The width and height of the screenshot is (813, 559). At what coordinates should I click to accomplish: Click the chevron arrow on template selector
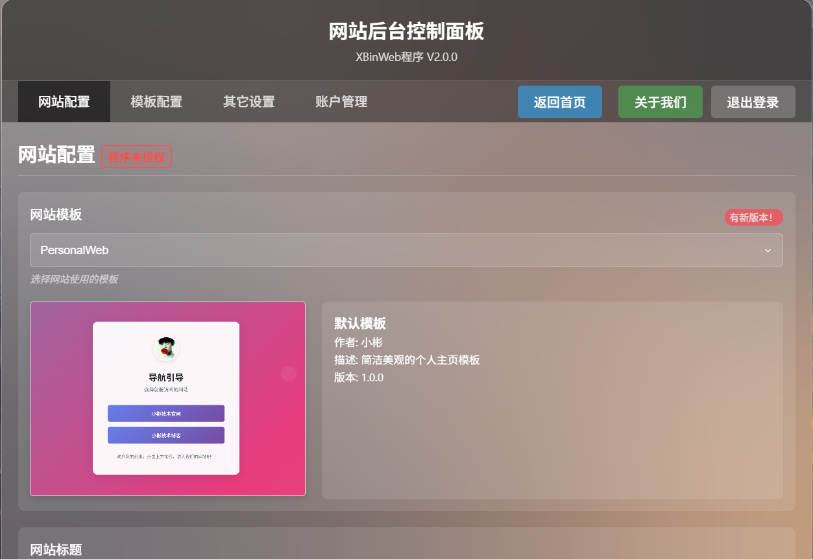click(x=768, y=250)
